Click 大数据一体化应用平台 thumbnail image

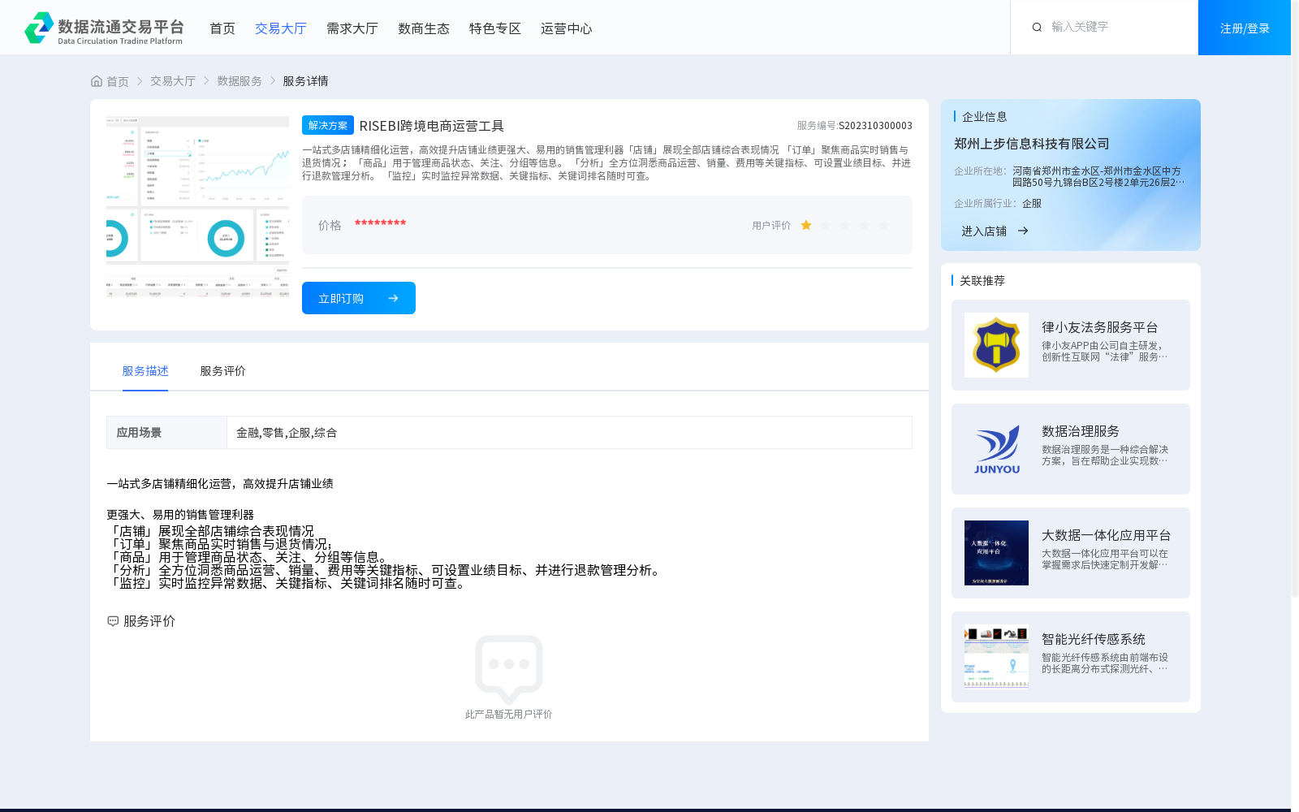tap(996, 553)
